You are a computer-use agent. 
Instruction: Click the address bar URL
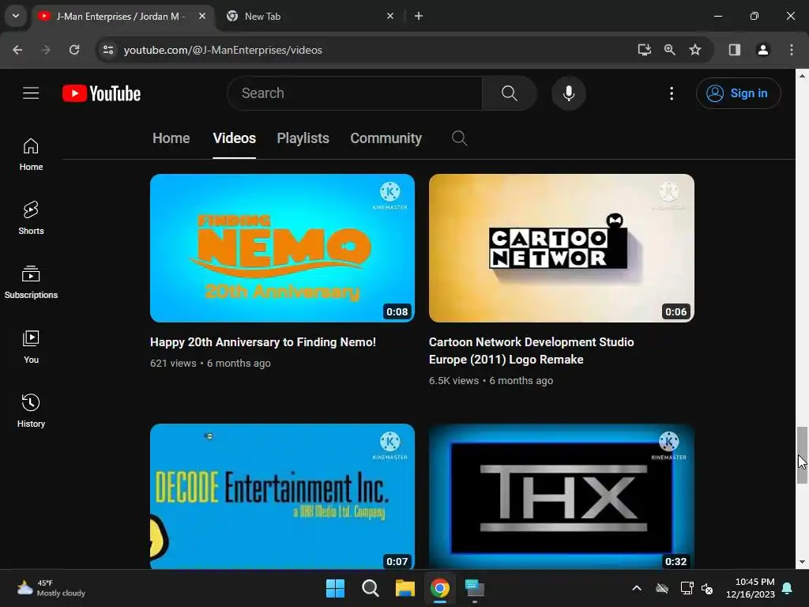223,50
